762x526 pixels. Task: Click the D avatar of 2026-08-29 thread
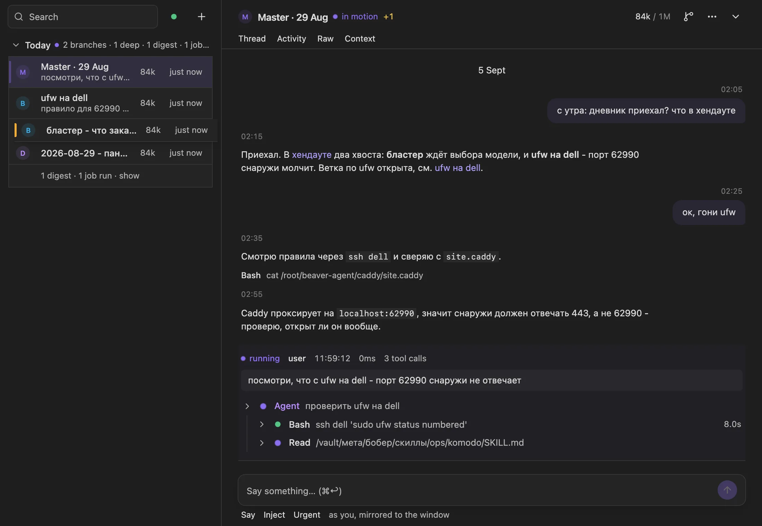23,153
